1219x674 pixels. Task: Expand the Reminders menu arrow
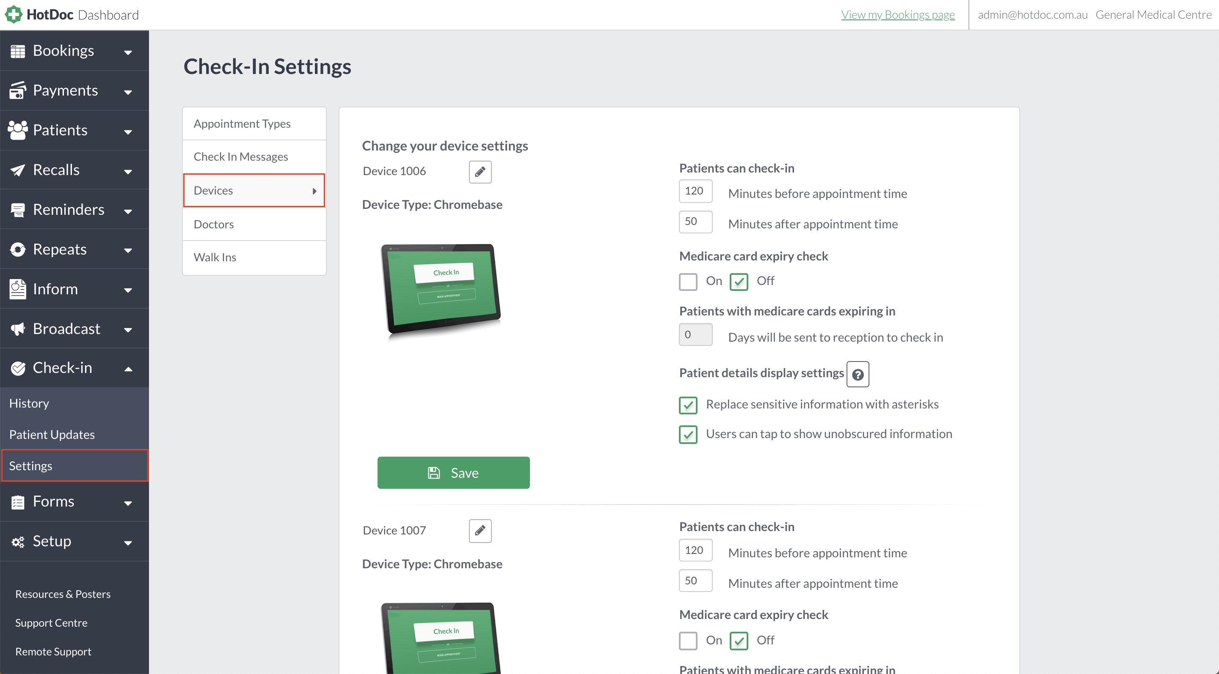[128, 211]
